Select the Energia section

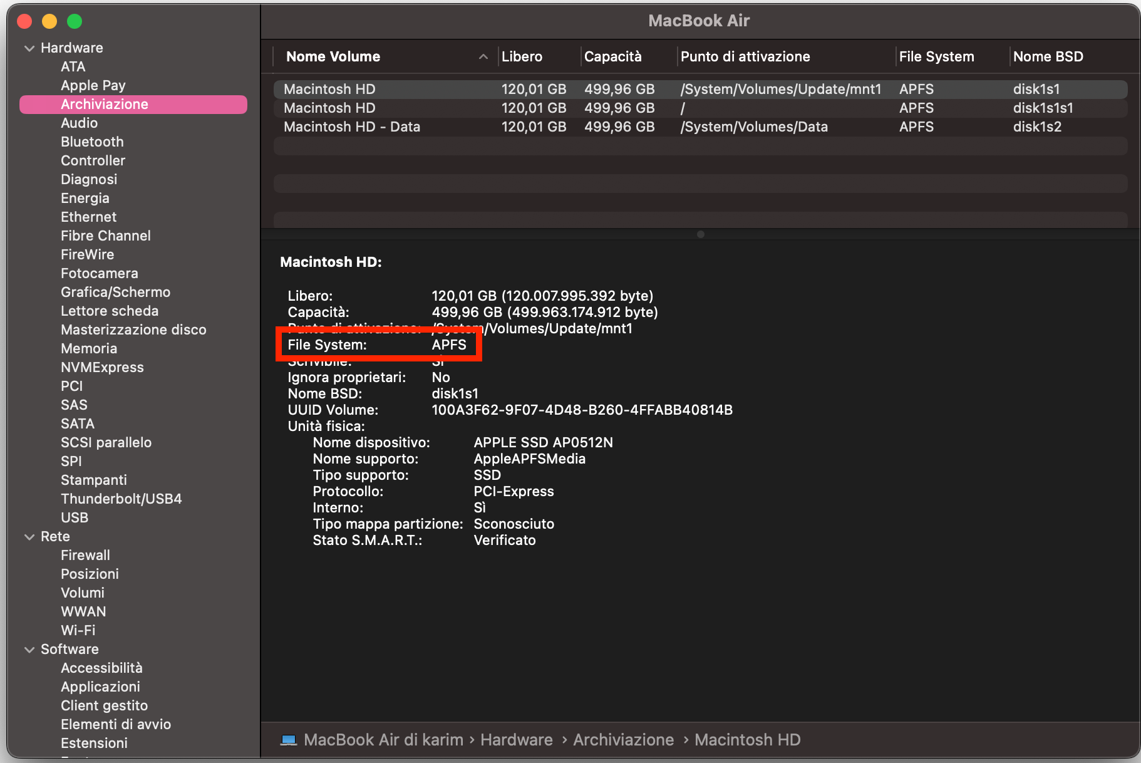point(85,198)
